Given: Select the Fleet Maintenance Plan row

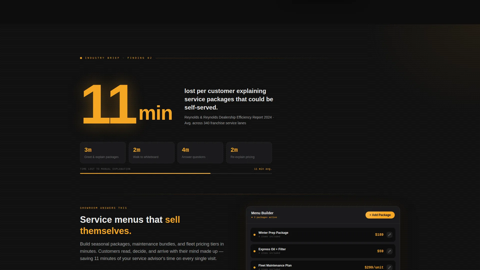Looking at the screenshot, I should pyautogui.click(x=323, y=265).
